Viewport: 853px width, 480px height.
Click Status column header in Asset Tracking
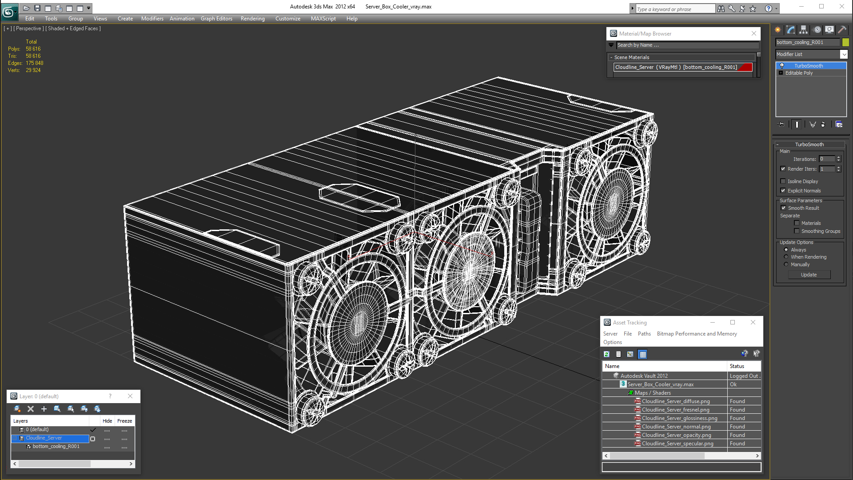point(744,366)
